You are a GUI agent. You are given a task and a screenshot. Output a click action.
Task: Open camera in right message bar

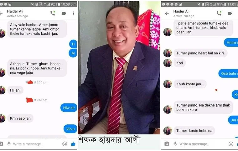point(167,144)
